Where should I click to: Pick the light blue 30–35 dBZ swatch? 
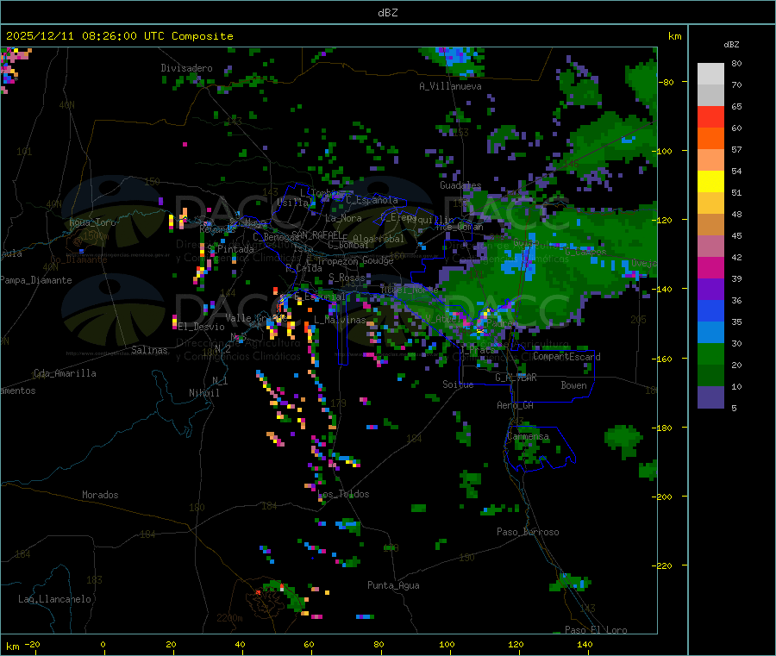[710, 333]
